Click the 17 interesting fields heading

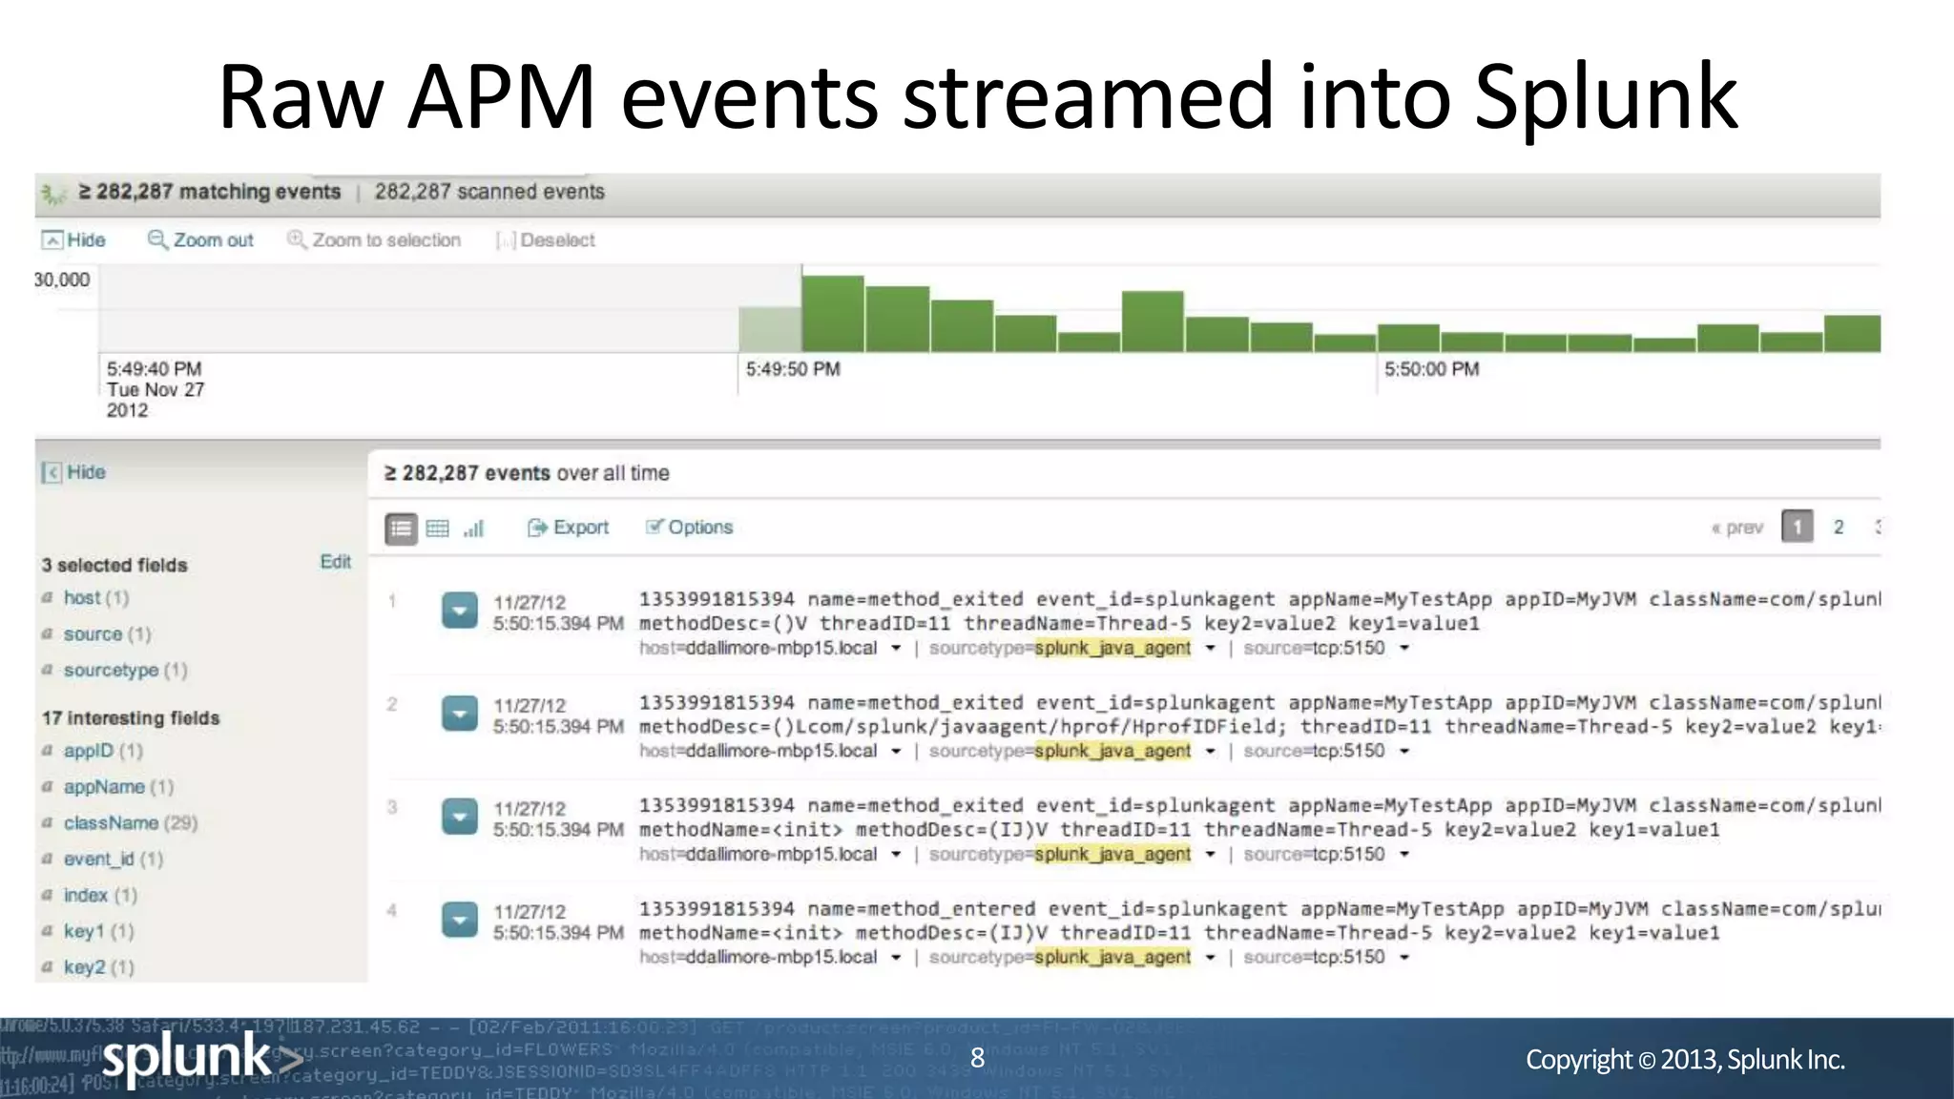coord(131,717)
